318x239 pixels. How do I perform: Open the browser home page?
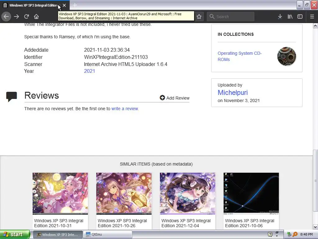point(36,16)
